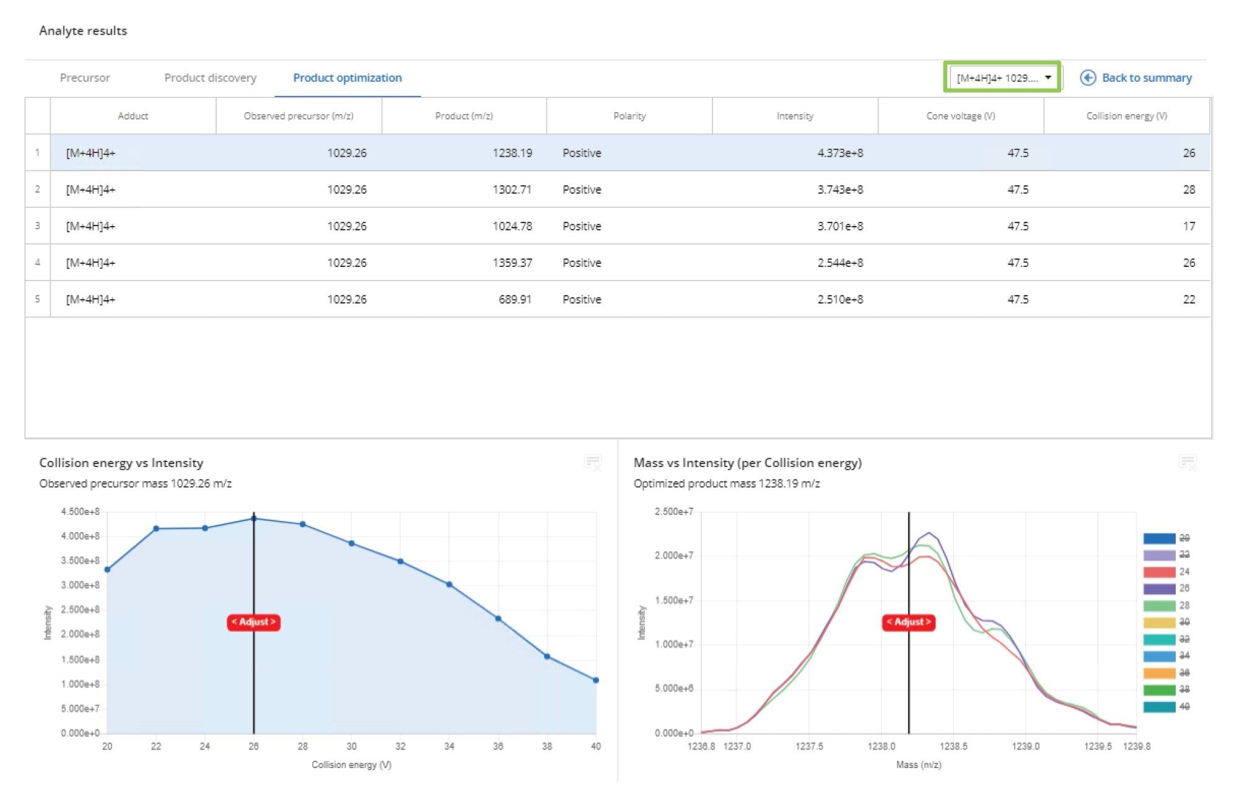Select the Product optimization tab label
This screenshot has height=796, width=1239.
pyautogui.click(x=348, y=77)
